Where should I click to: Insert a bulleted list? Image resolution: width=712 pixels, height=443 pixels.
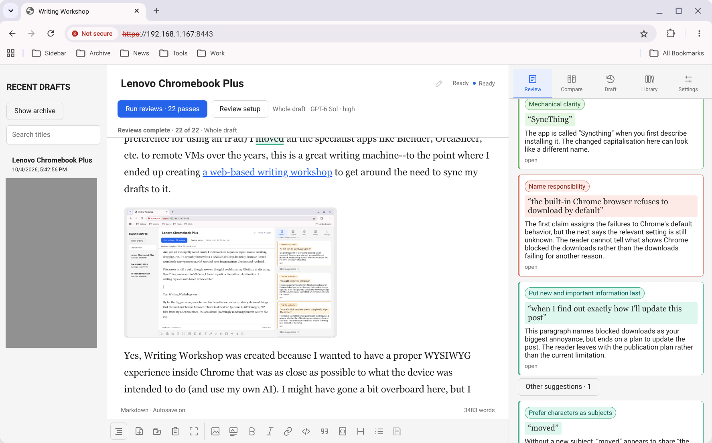click(x=379, y=431)
